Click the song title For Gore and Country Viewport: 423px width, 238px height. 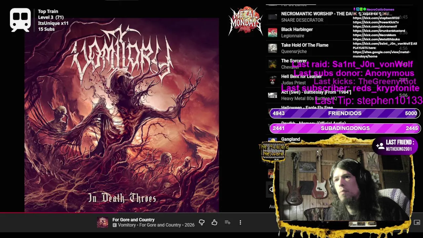coord(133,219)
